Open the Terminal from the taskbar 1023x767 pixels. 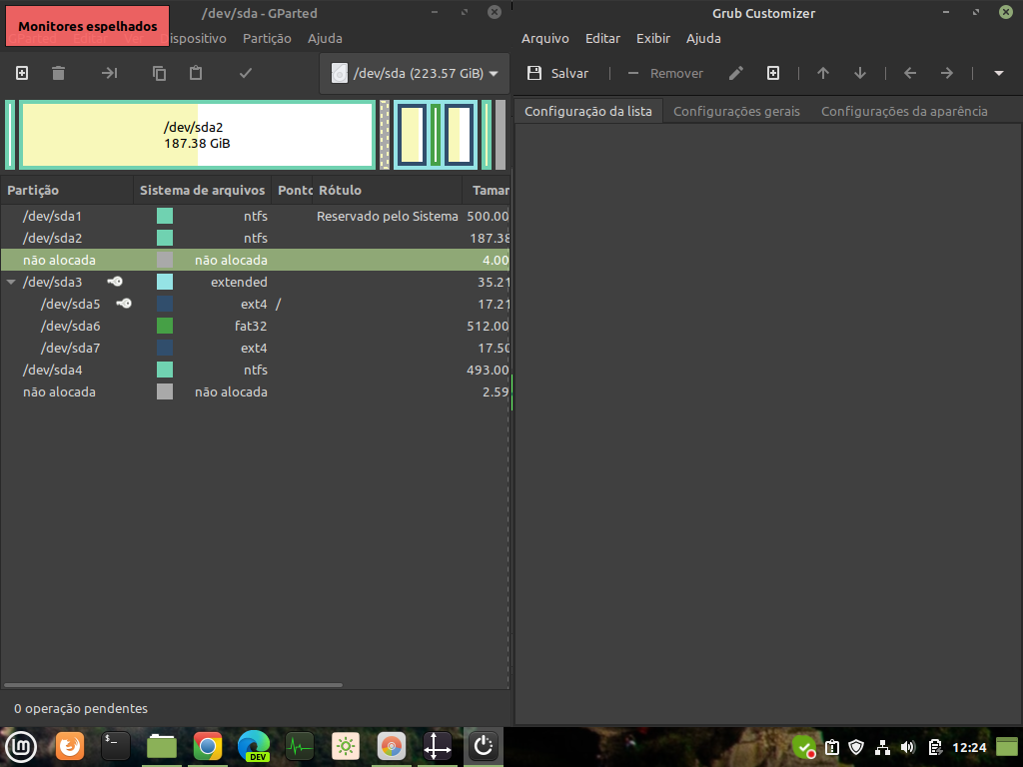[x=116, y=746]
